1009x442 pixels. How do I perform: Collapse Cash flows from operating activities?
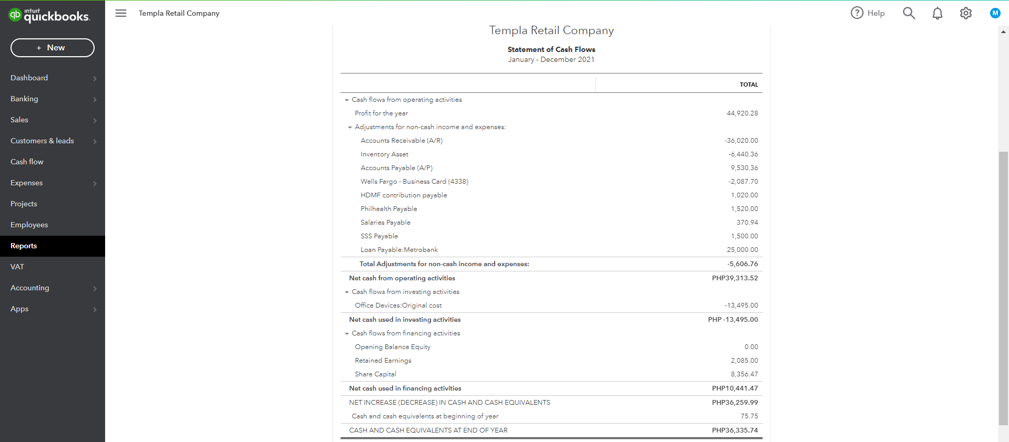pyautogui.click(x=347, y=100)
